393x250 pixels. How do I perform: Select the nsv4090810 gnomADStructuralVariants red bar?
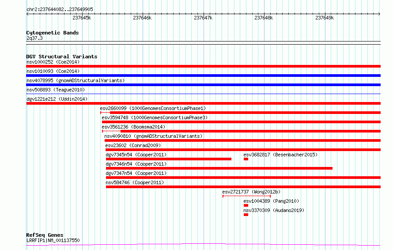tap(242, 140)
